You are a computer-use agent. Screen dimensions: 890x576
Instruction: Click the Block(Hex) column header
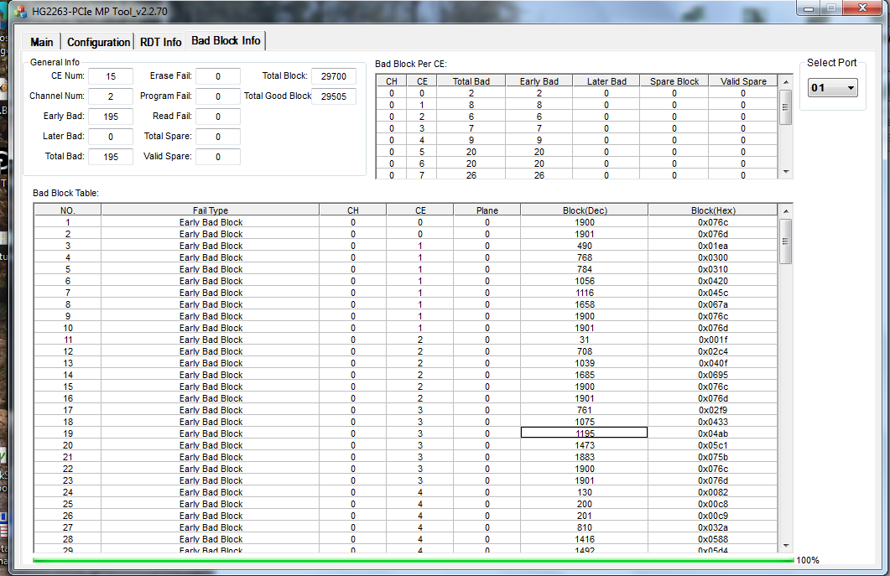coord(713,210)
